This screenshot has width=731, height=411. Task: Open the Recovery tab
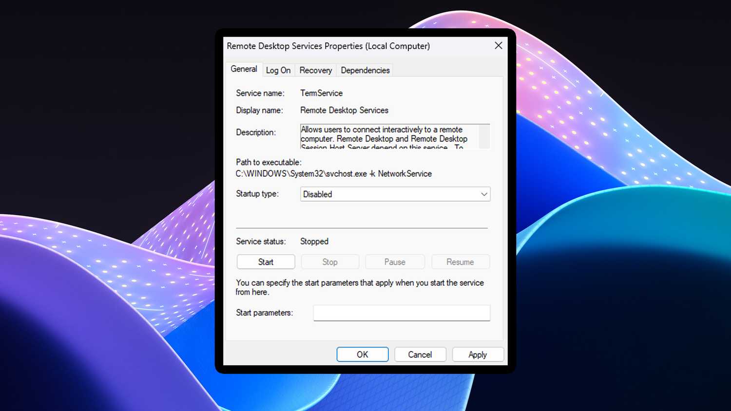[x=315, y=70]
